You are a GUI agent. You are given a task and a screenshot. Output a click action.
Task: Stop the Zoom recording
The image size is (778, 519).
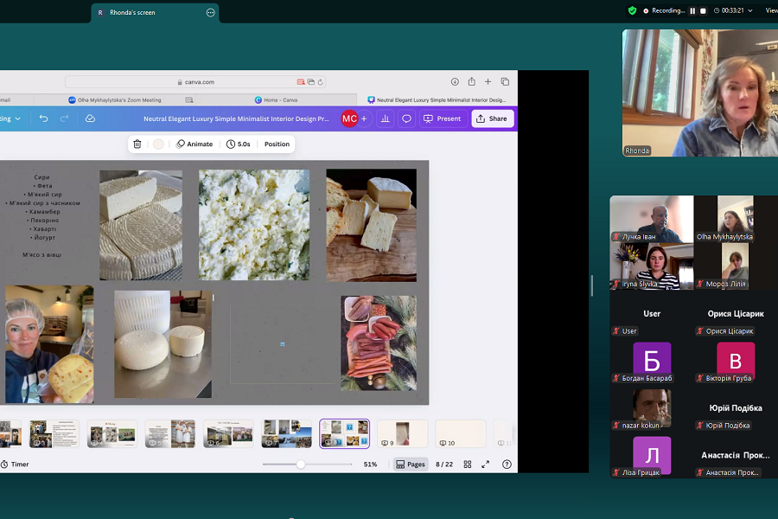703,10
